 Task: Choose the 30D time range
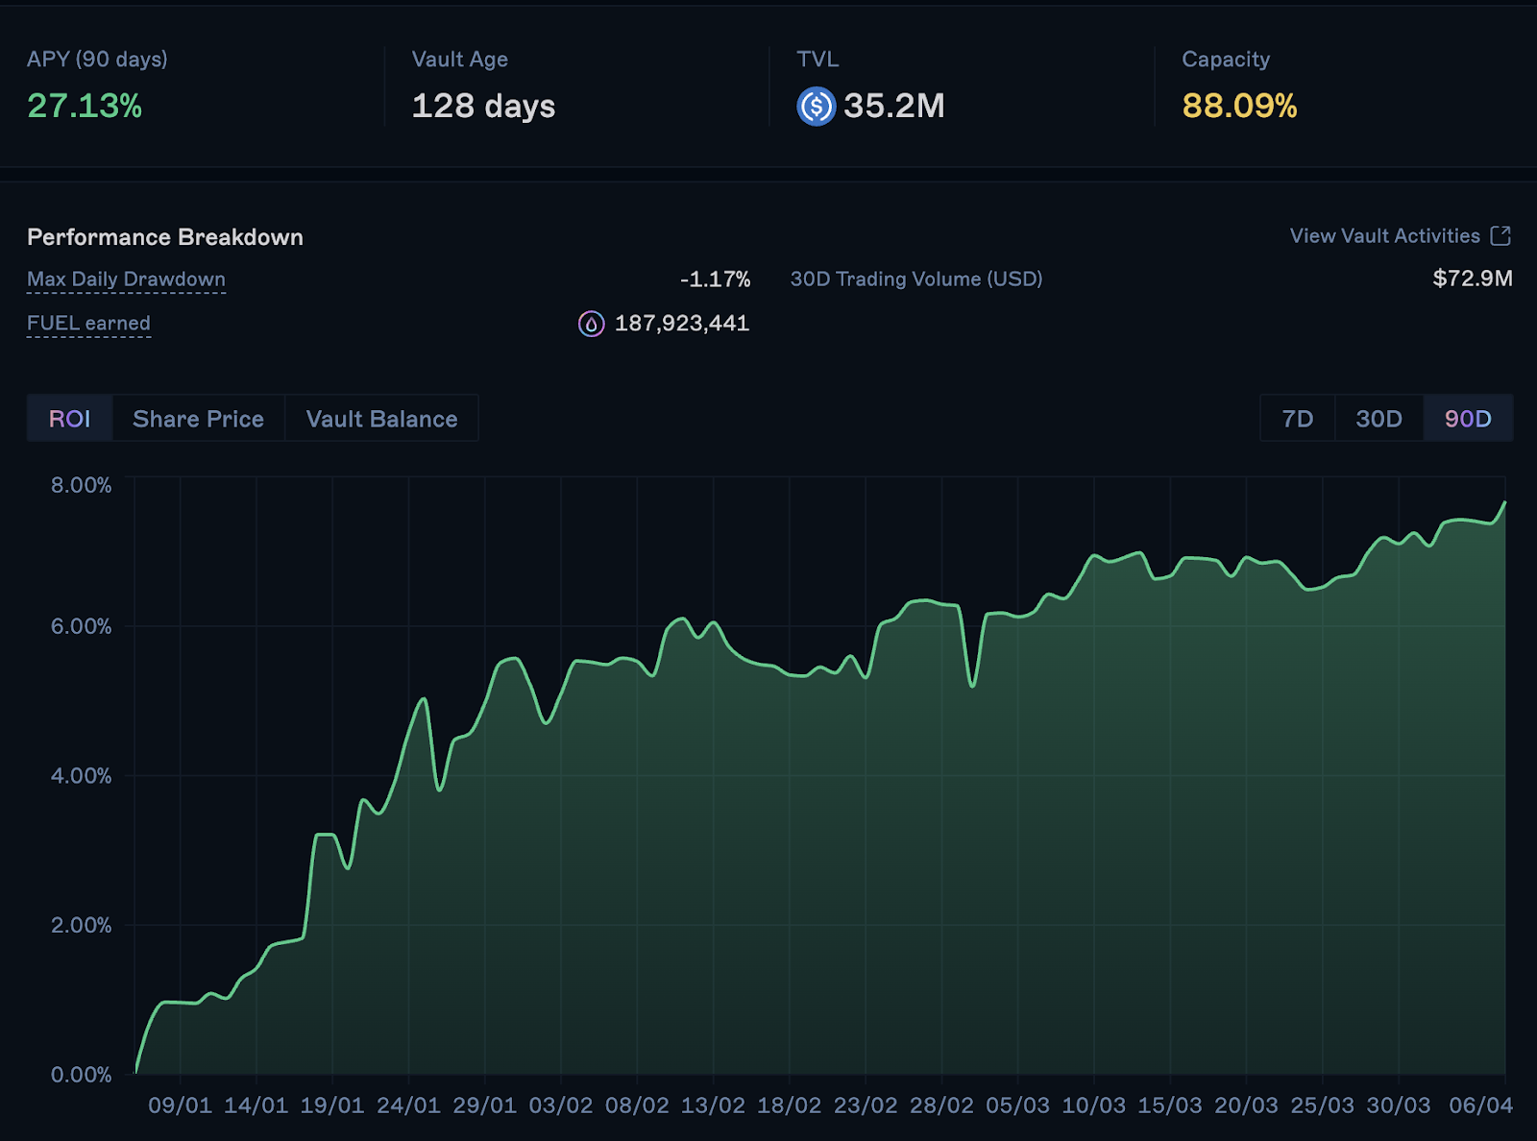[1378, 419]
